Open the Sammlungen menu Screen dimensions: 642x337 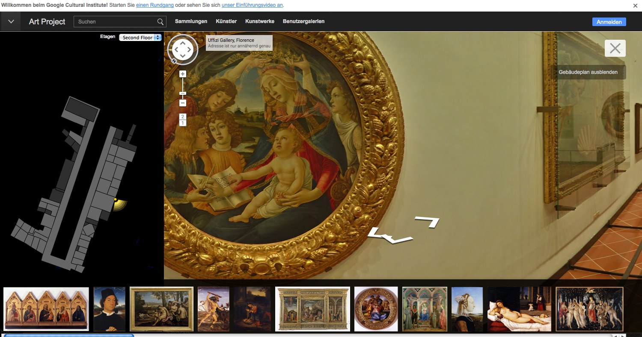pyautogui.click(x=191, y=21)
